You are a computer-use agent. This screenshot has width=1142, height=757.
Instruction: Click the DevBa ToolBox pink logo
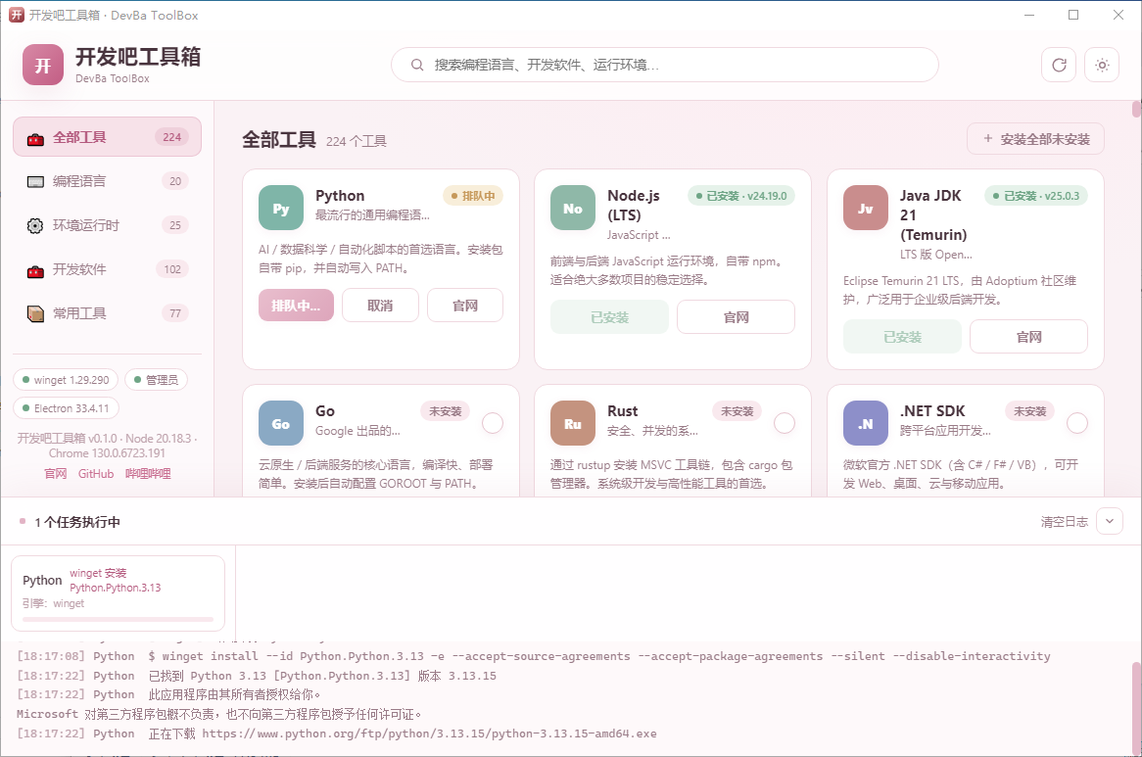point(43,65)
